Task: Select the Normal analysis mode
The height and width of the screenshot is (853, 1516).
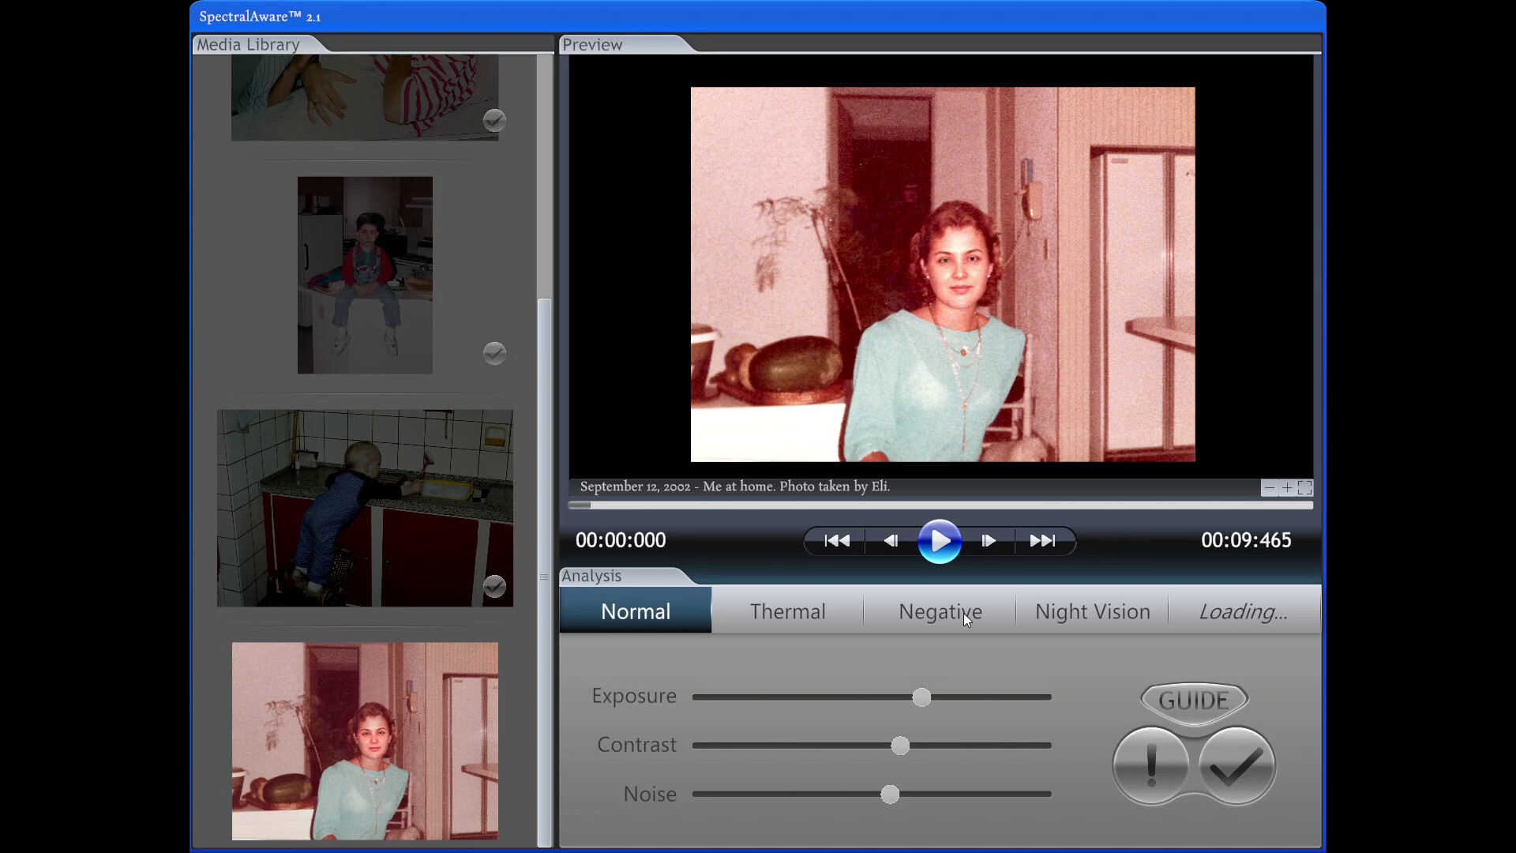Action: pyautogui.click(x=636, y=611)
